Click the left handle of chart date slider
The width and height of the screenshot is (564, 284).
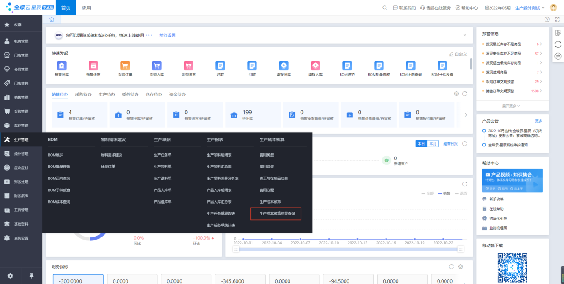click(236, 249)
